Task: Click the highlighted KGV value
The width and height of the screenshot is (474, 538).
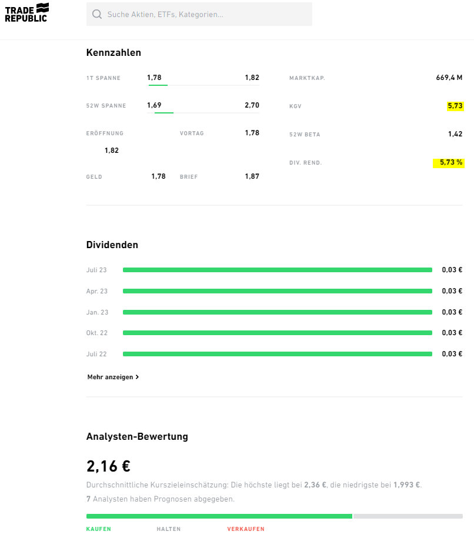Action: coord(455,106)
